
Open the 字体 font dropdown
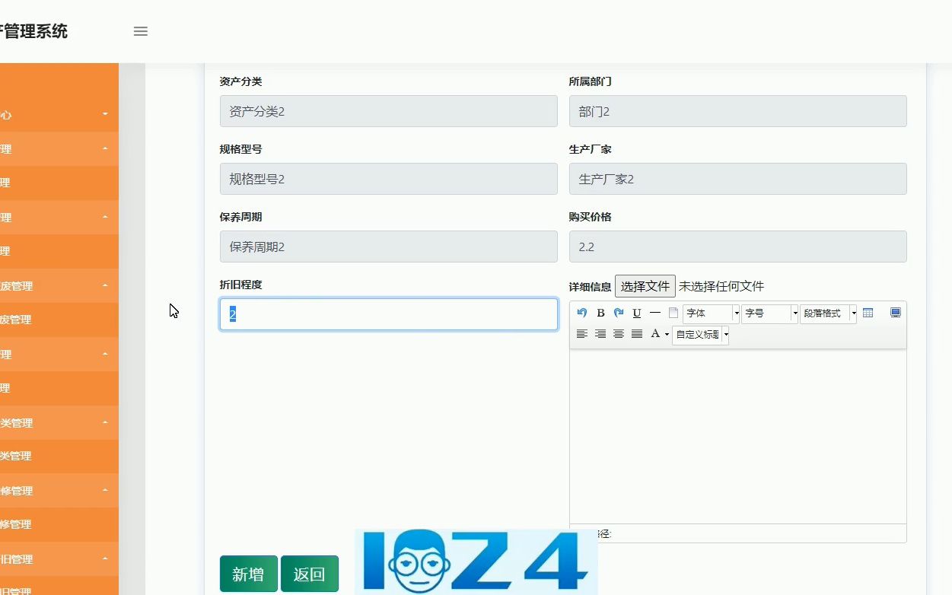[708, 313]
